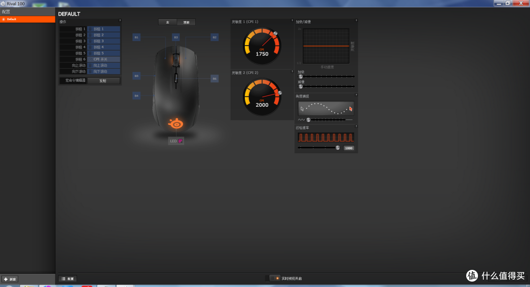The height and width of the screenshot is (287, 530).
Task: Toggle the 实时预览开启 live preview switch
Action: (x=274, y=278)
